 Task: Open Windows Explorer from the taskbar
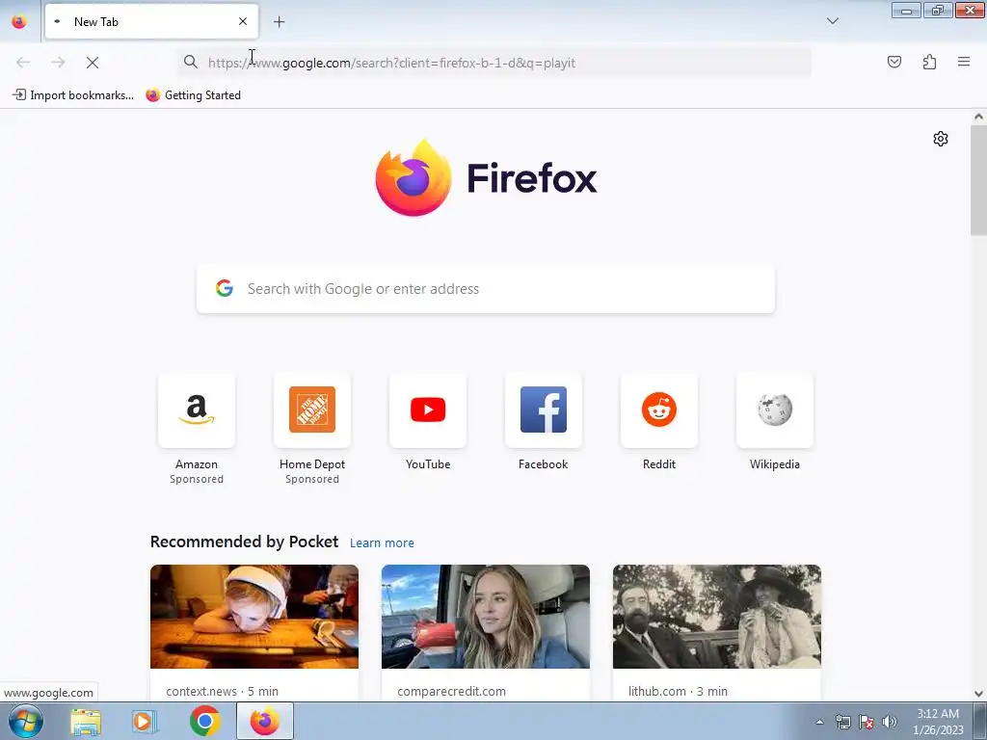tap(86, 722)
